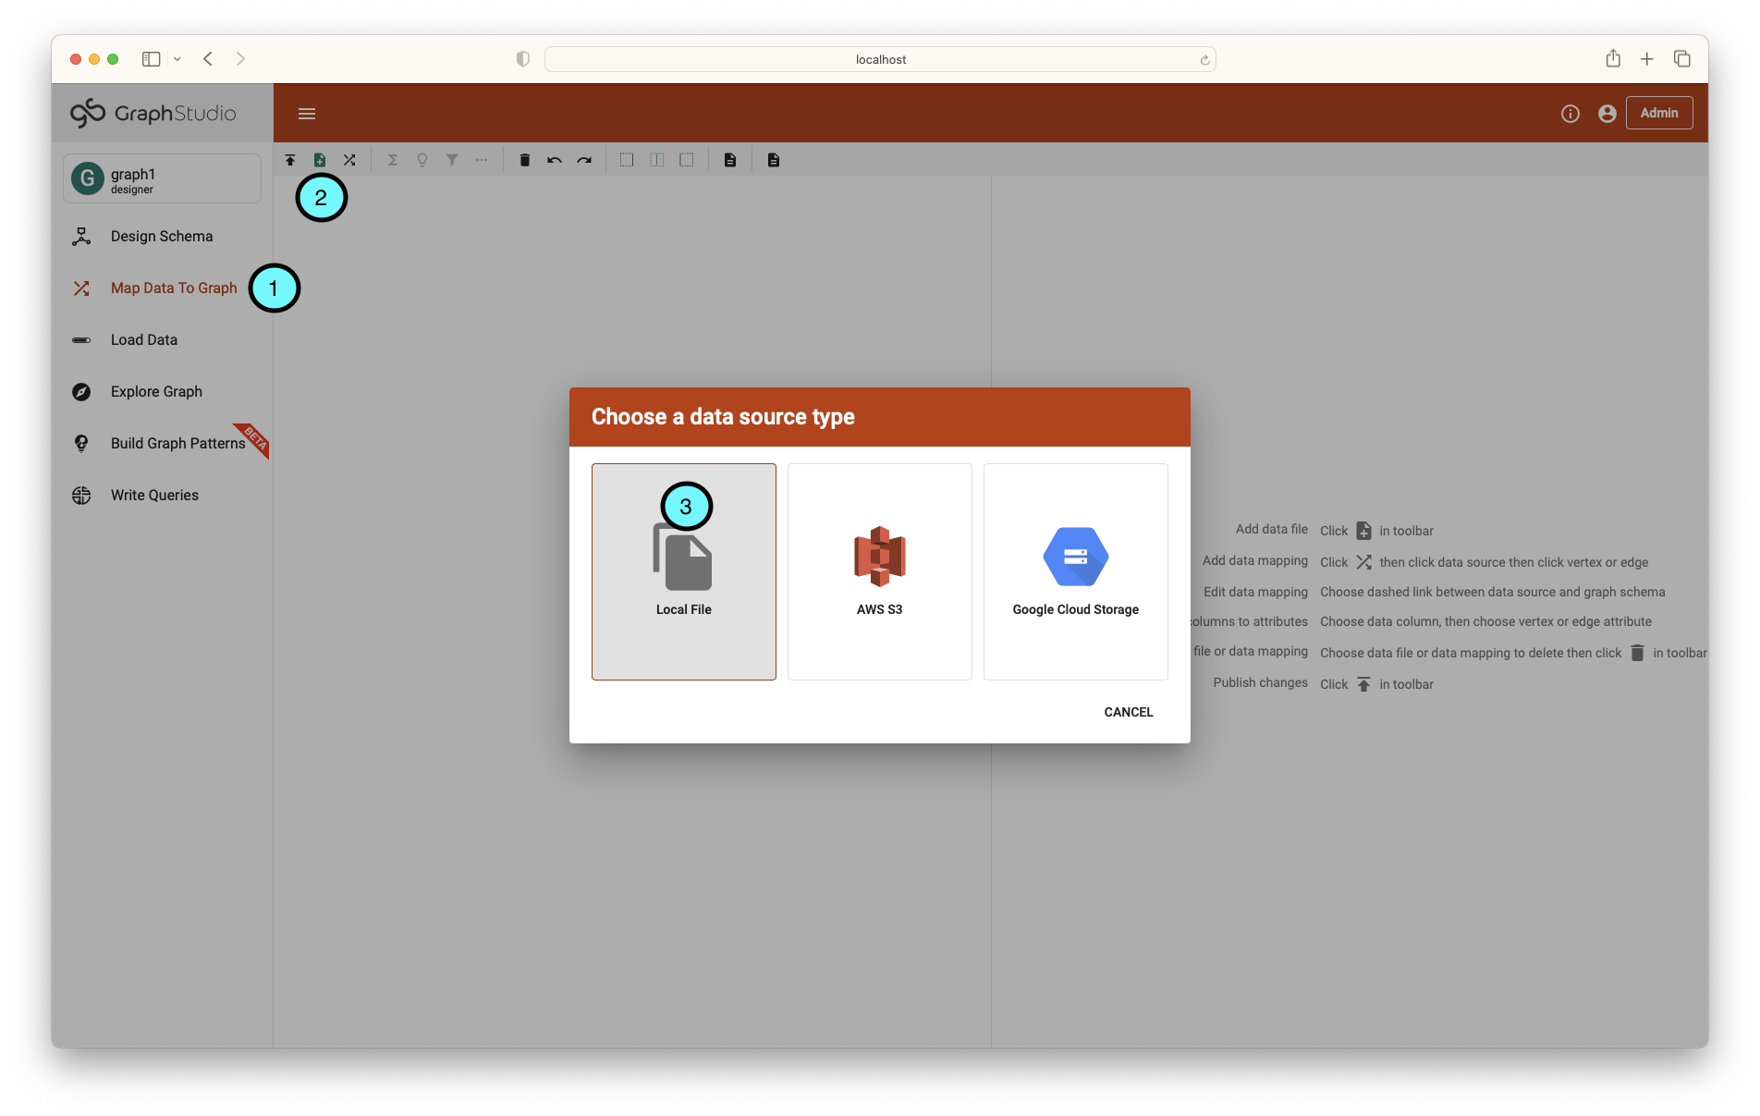Choose AWS S3 data source
The height and width of the screenshot is (1116, 1760).
pyautogui.click(x=880, y=571)
